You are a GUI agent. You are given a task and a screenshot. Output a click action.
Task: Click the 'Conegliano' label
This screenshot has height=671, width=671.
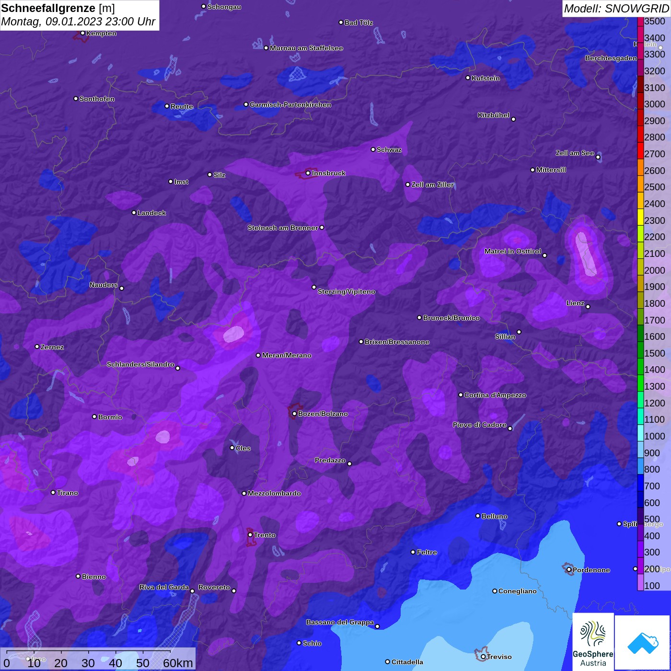518,591
